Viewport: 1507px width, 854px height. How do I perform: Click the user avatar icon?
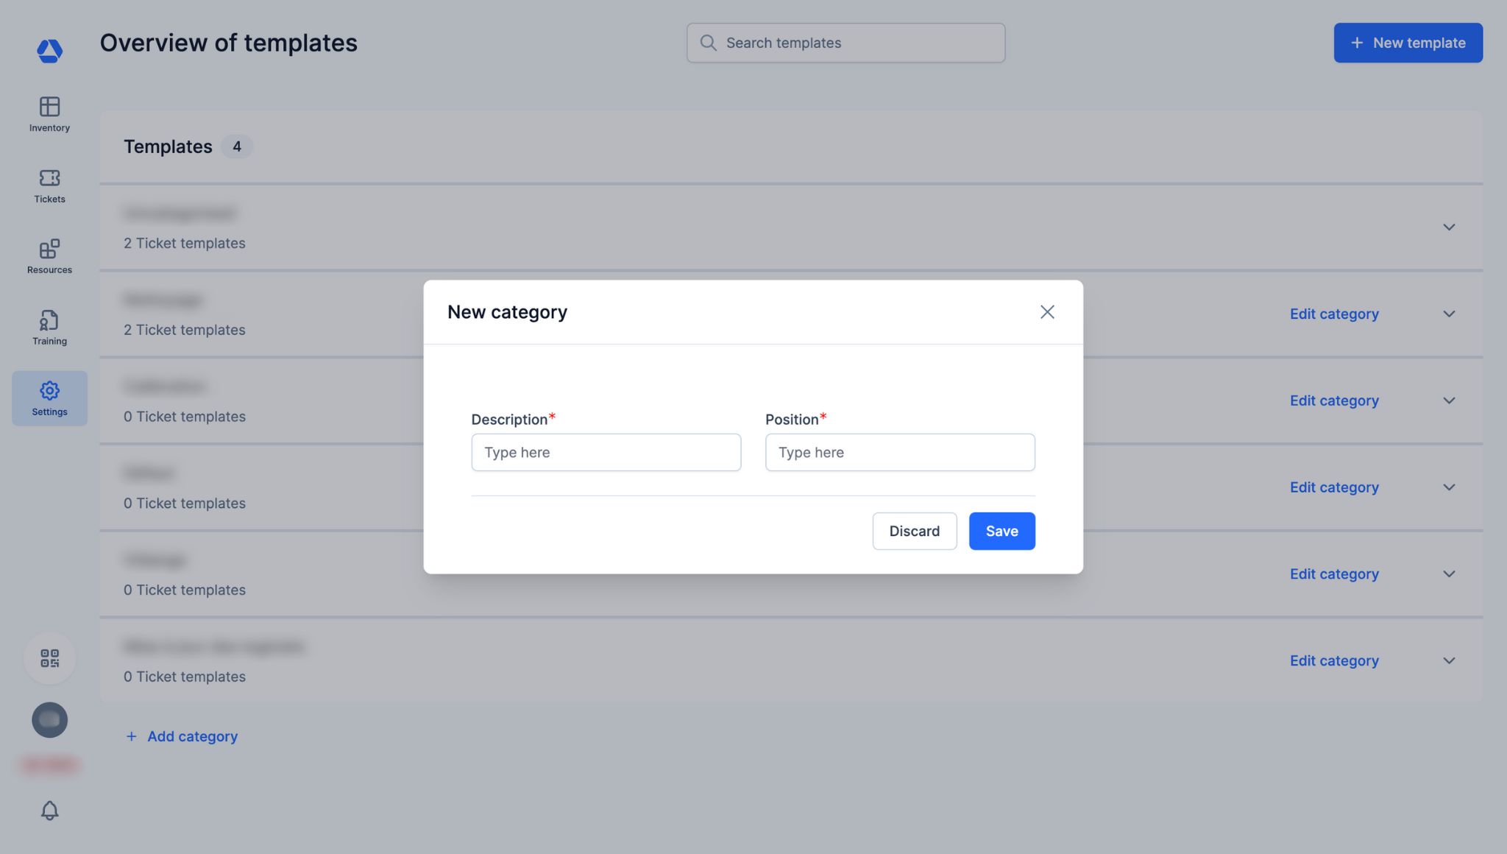coord(49,720)
